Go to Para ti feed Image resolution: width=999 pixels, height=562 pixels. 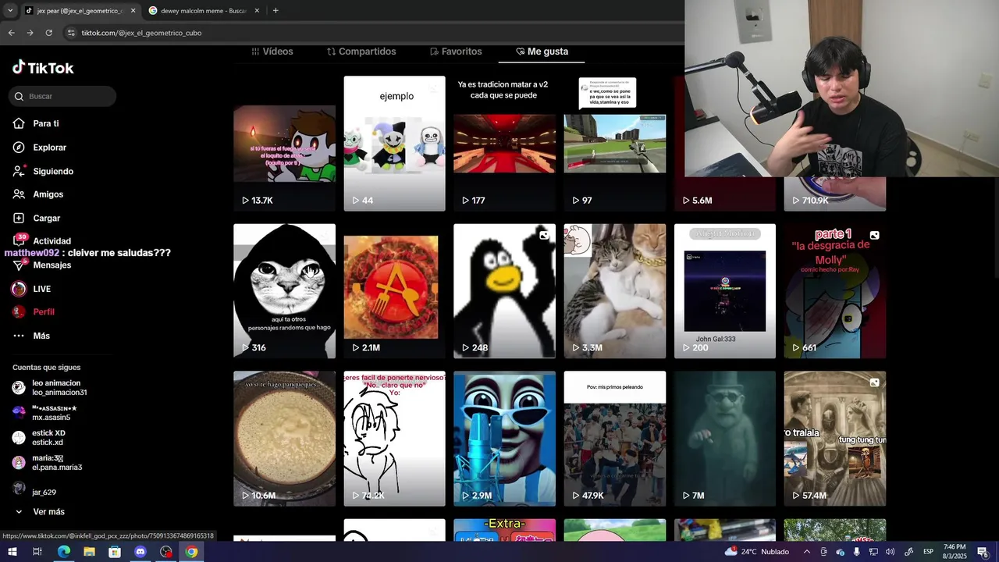36,123
